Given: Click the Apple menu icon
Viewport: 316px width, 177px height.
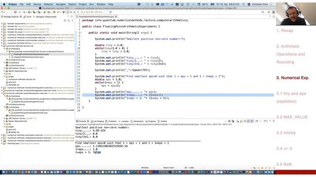Looking at the screenshot, I should (4, 4).
